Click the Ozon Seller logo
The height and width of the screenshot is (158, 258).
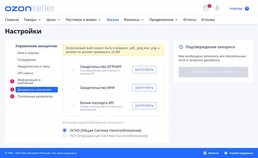[30, 8]
